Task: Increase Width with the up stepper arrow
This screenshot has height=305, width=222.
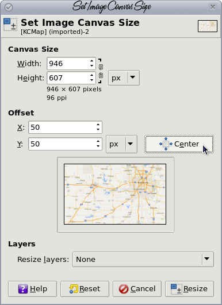Action: point(91,61)
